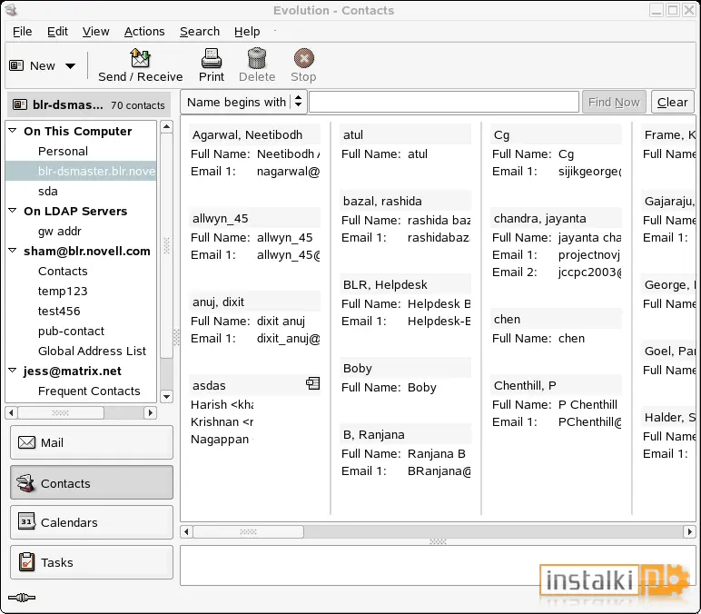The width and height of the screenshot is (701, 614).
Task: Click the Send / Receive mail icon
Action: pyautogui.click(x=141, y=58)
